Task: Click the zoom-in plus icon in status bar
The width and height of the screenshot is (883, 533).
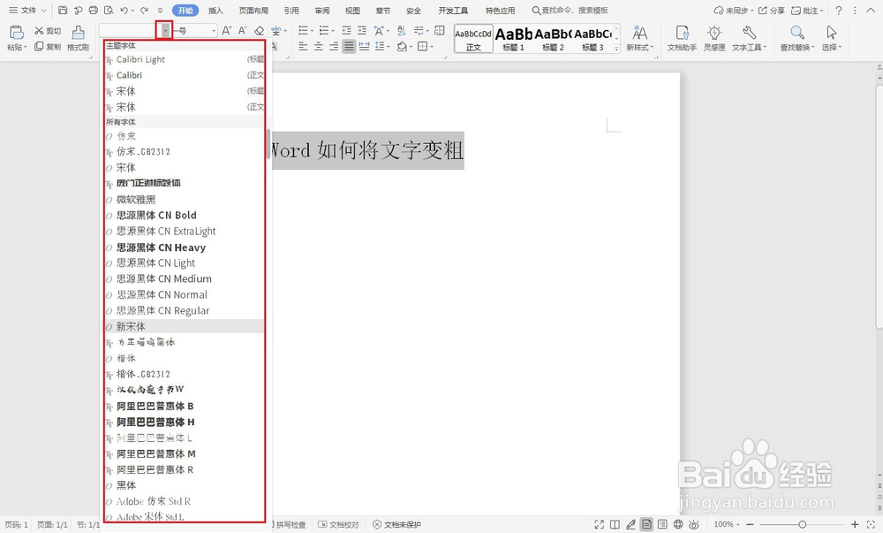Action: pos(855,524)
